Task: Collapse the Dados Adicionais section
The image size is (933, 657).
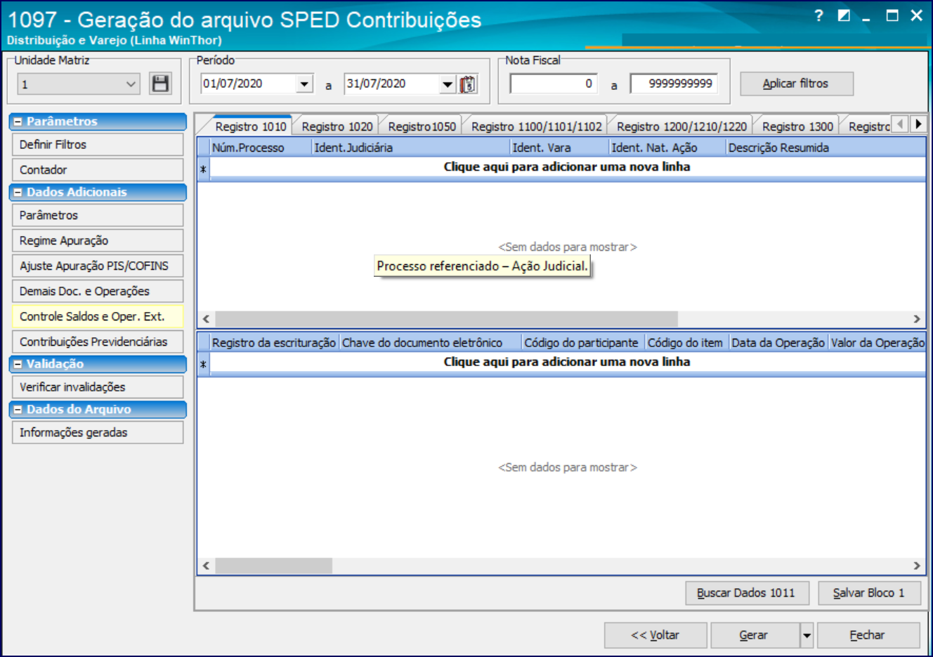Action: tap(18, 193)
